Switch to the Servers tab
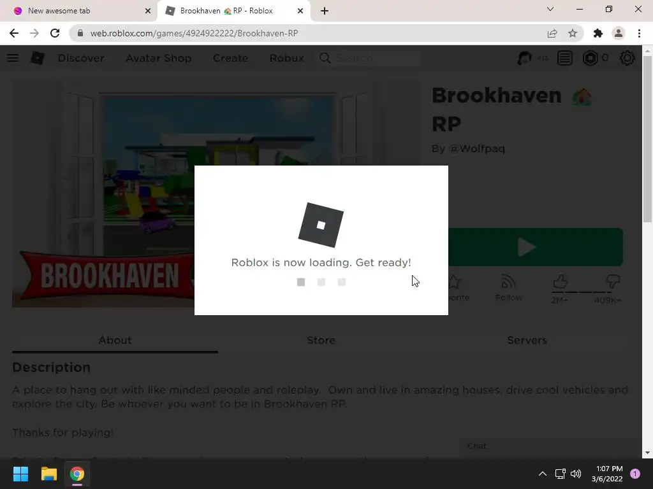This screenshot has width=653, height=489. (x=527, y=341)
